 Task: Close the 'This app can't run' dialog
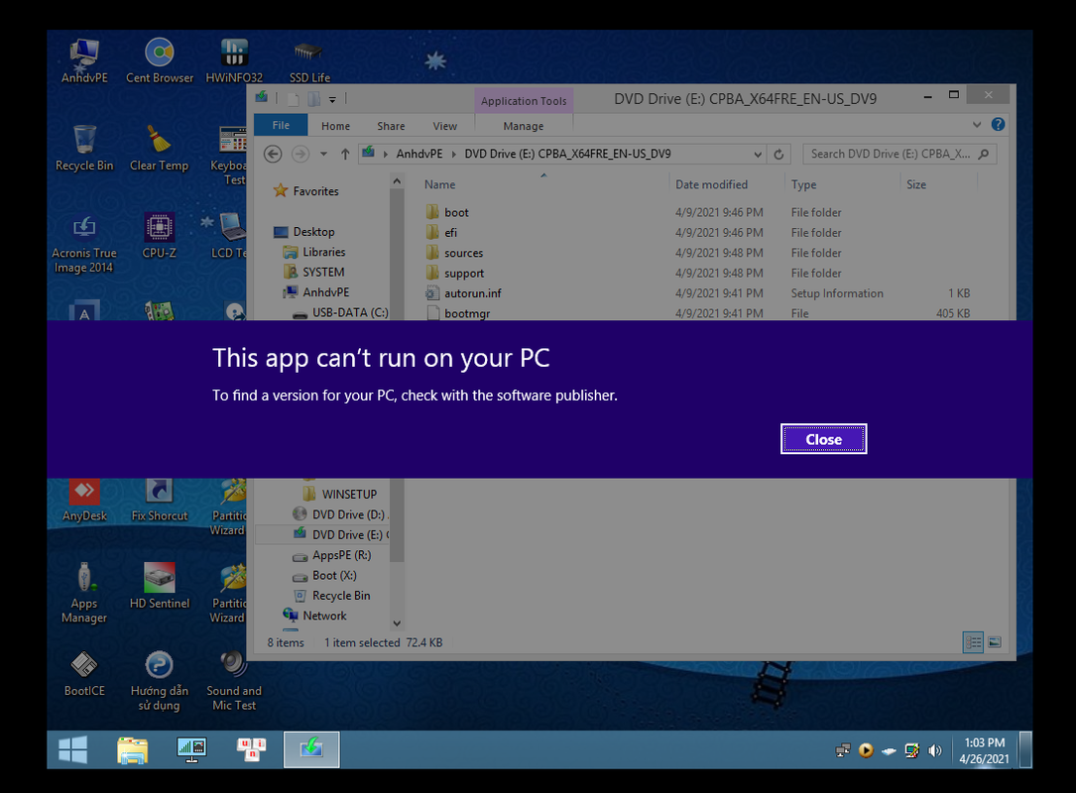(823, 439)
